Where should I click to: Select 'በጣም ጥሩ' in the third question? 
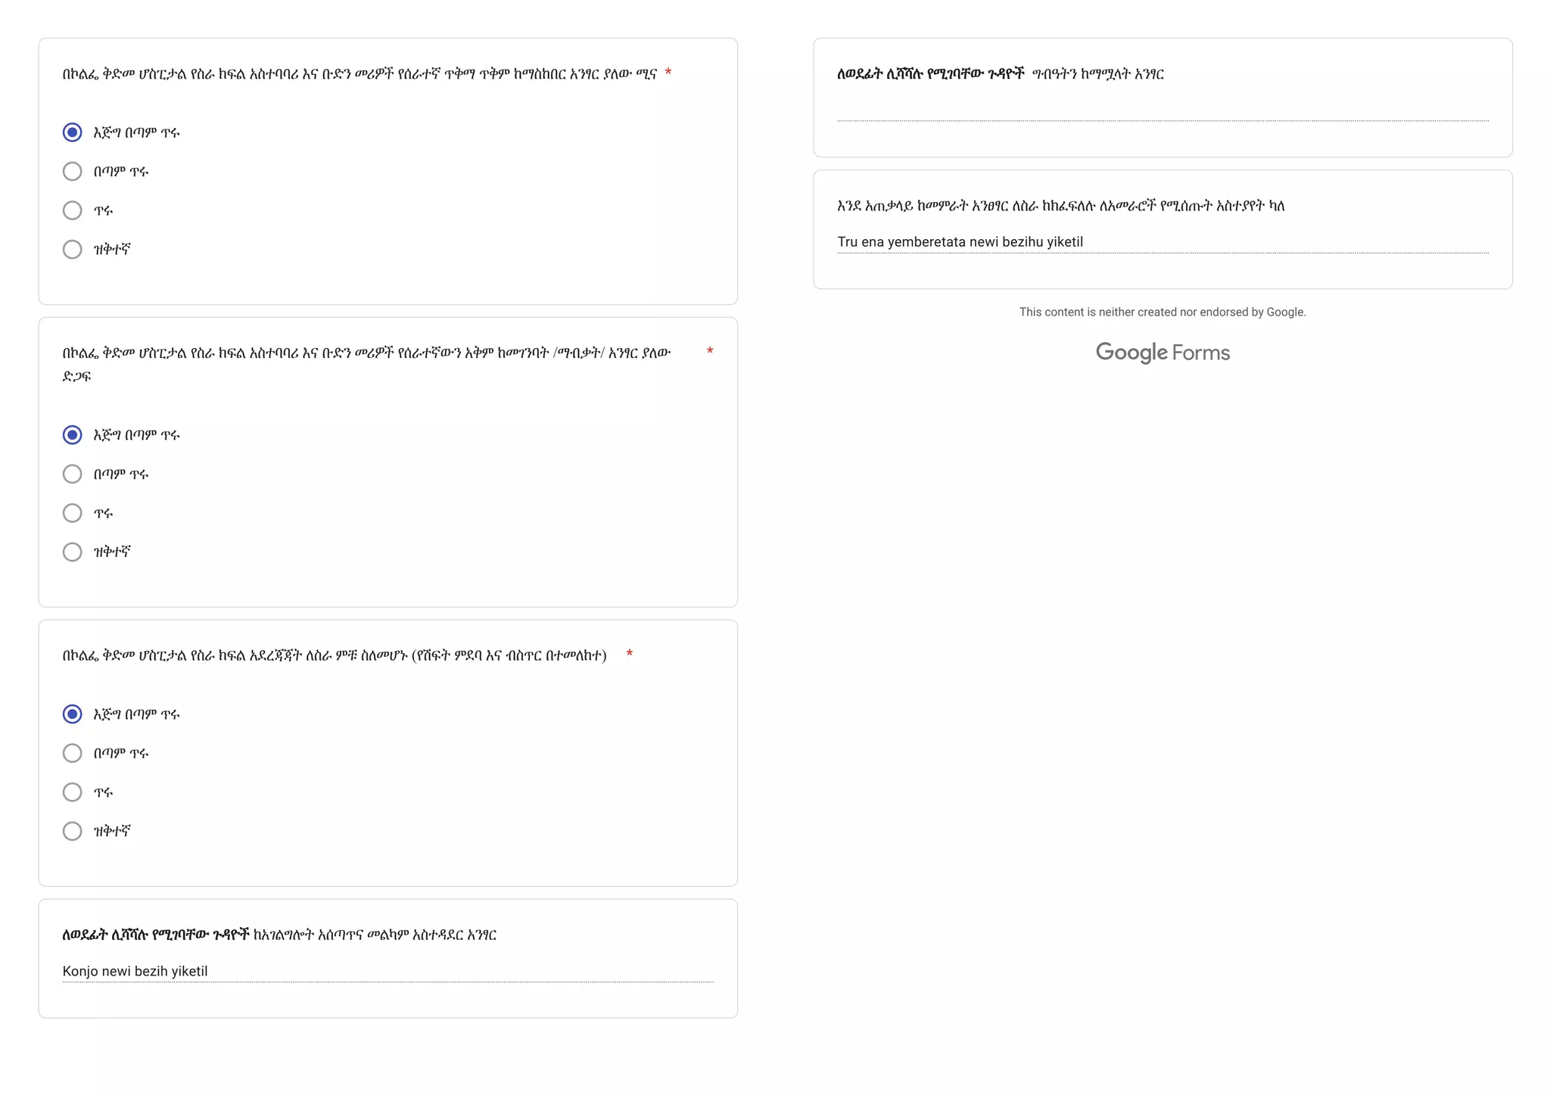72,754
